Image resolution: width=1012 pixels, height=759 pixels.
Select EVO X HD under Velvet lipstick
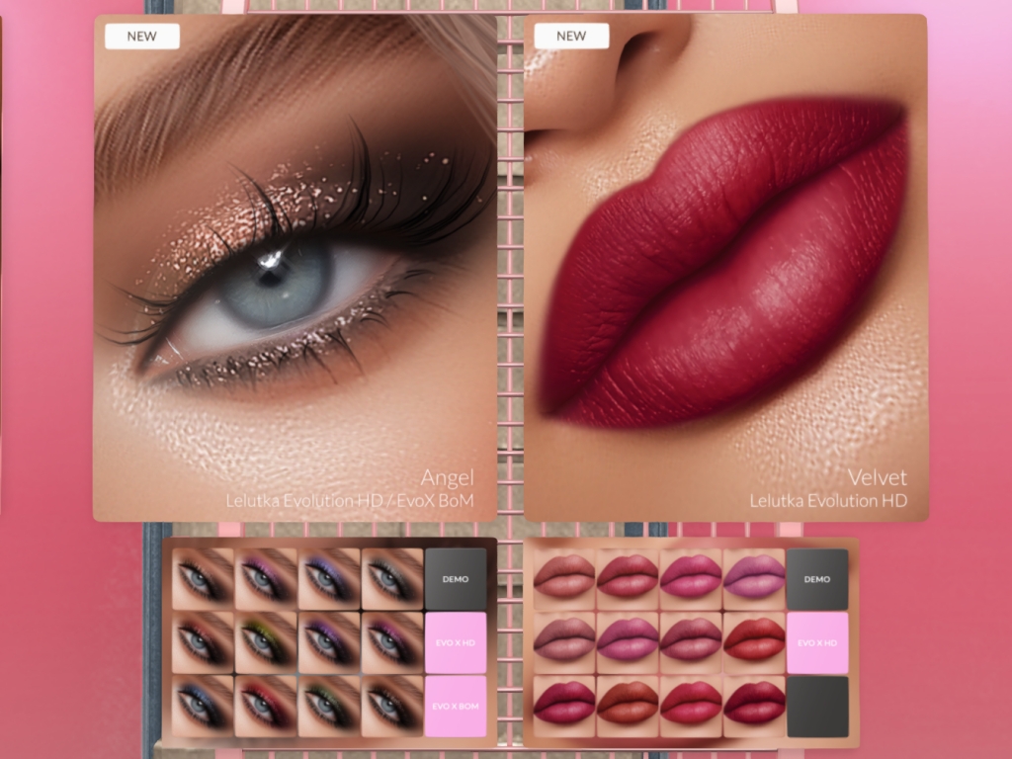pos(817,642)
